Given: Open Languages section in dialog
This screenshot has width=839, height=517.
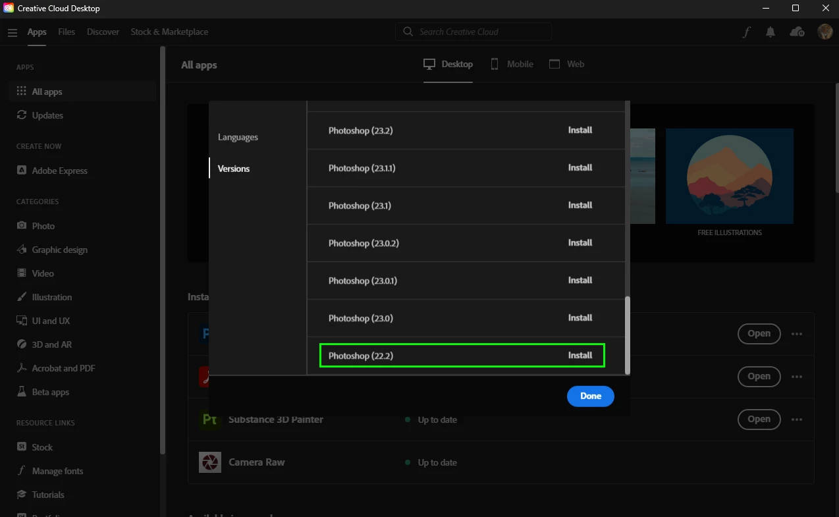Looking at the screenshot, I should (238, 137).
